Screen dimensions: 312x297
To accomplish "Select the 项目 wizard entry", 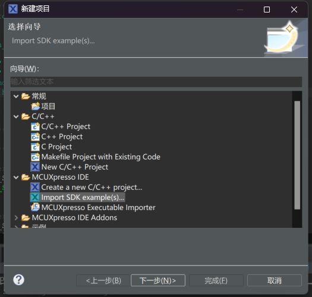I will pyautogui.click(x=48, y=107).
